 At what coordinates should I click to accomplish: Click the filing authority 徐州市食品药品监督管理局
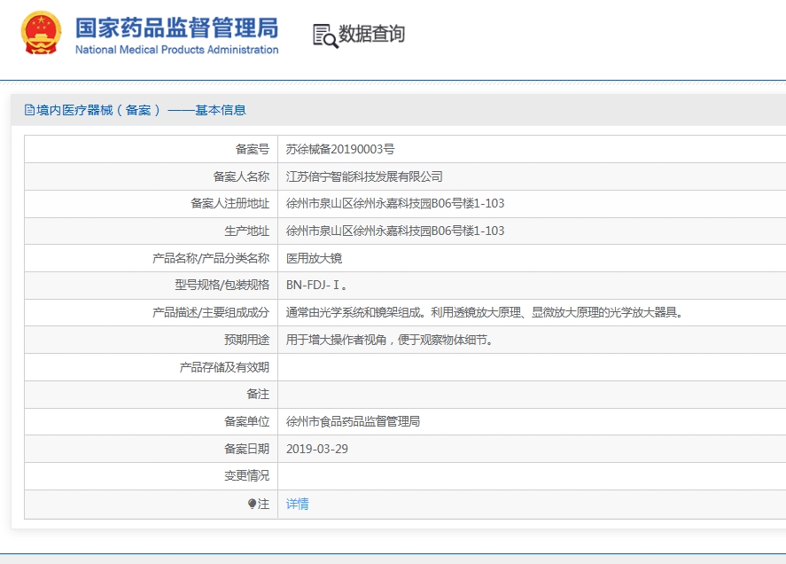tap(353, 421)
